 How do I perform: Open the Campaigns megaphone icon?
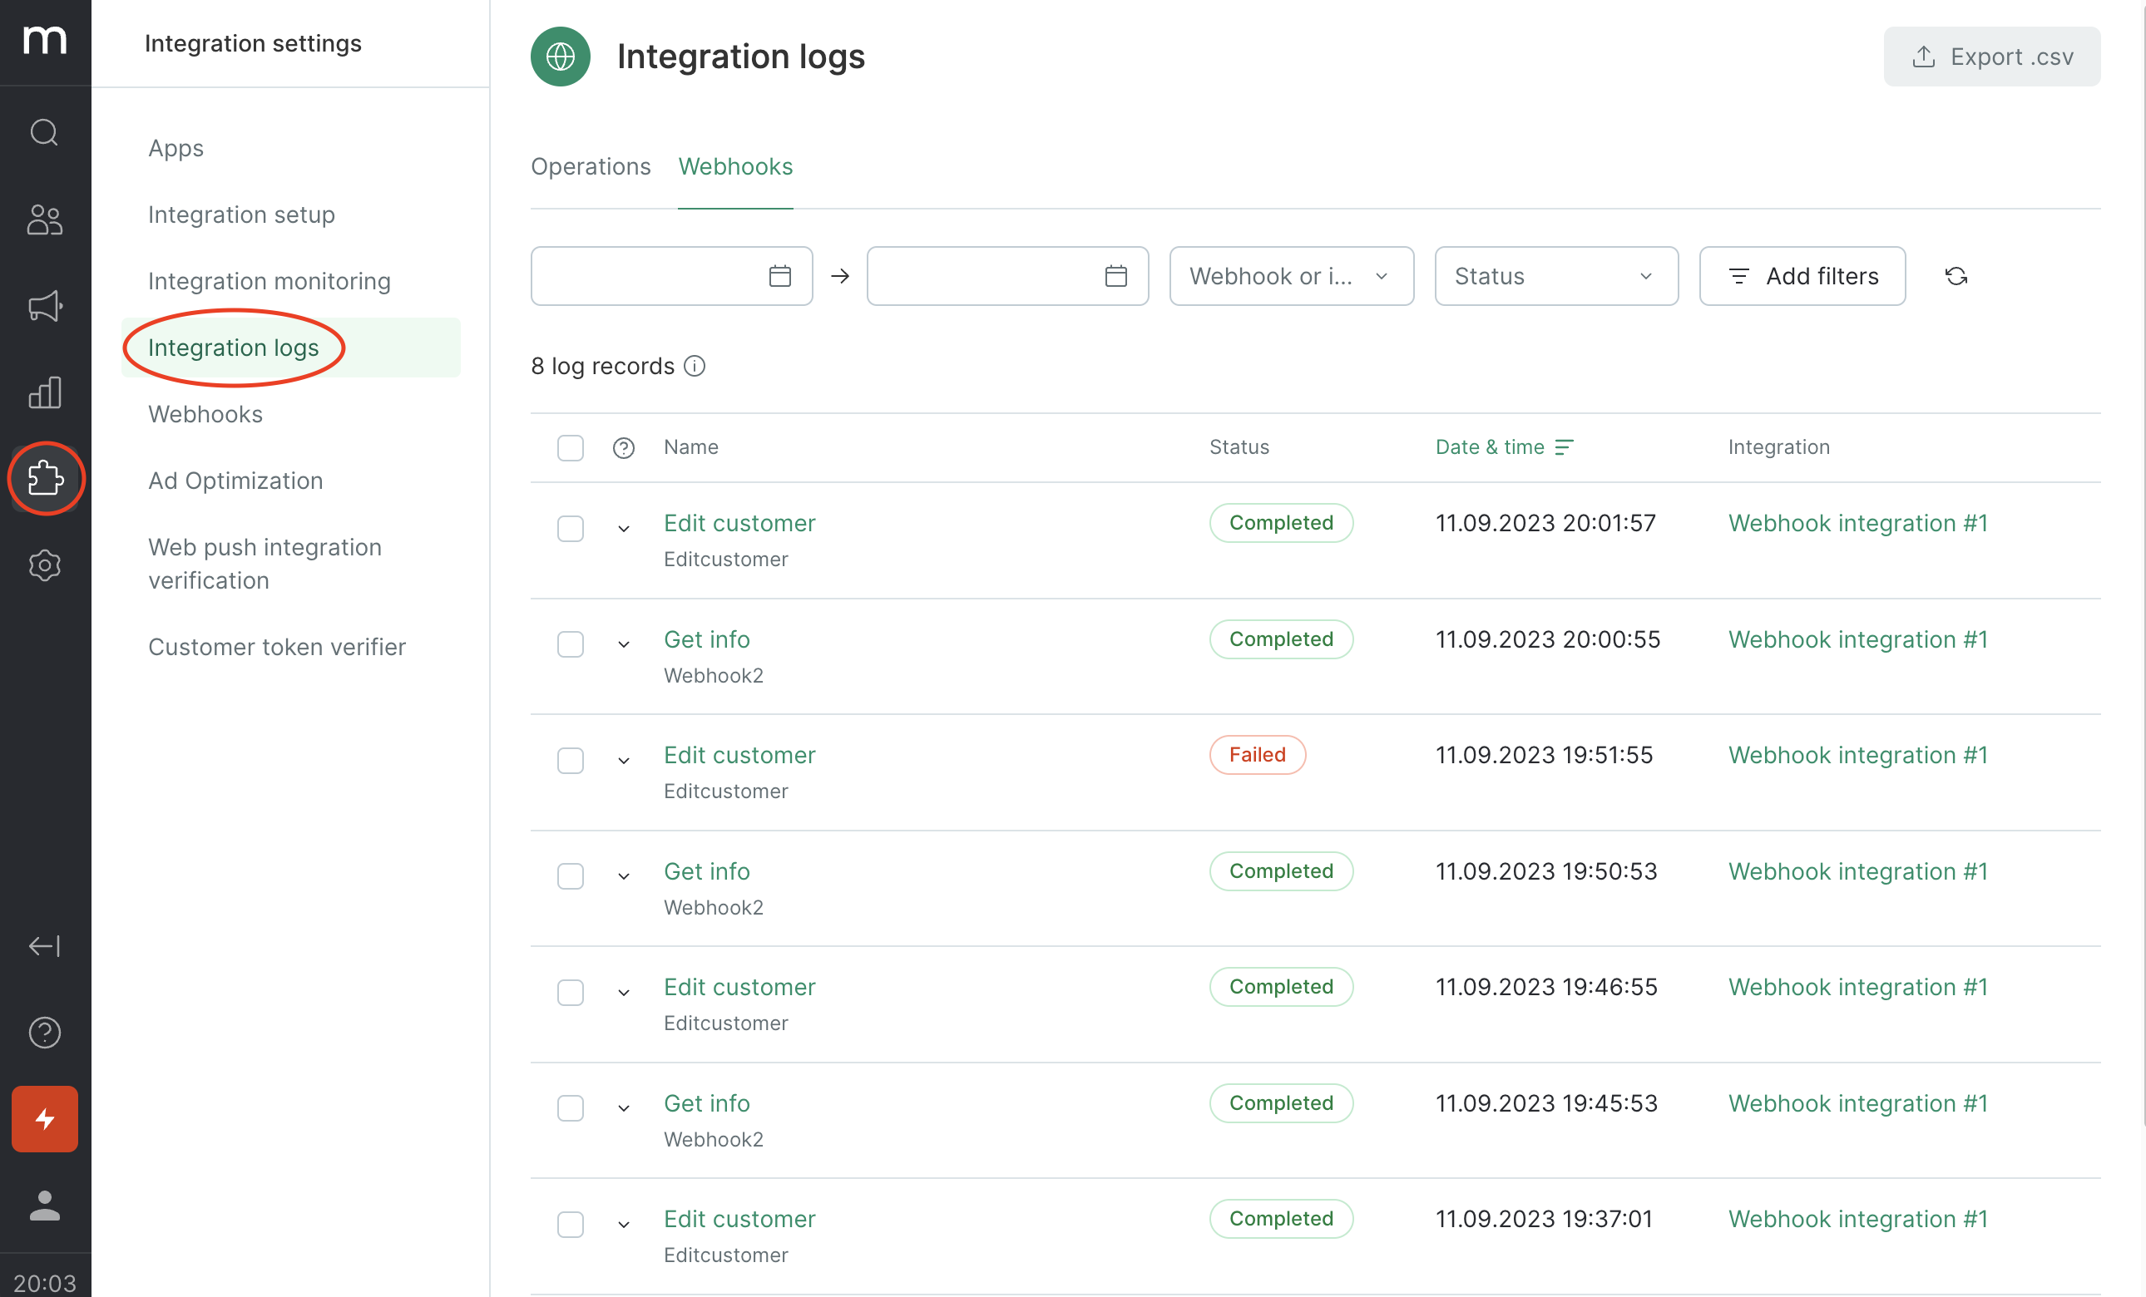click(x=44, y=305)
